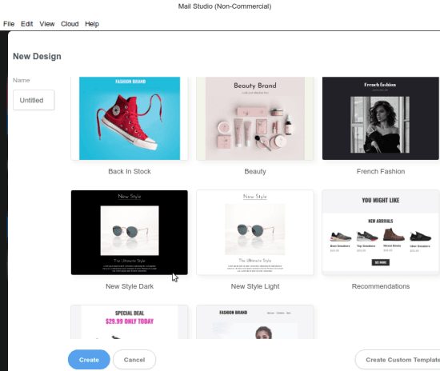Pick the Special Deal template thumbnail

pos(130,322)
